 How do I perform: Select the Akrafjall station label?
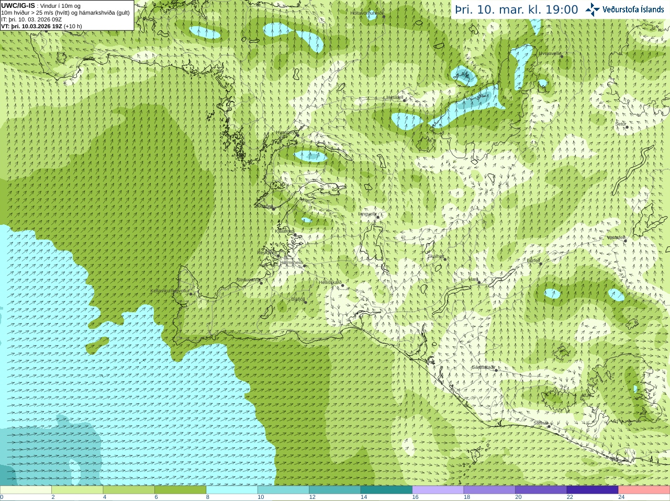(265, 206)
